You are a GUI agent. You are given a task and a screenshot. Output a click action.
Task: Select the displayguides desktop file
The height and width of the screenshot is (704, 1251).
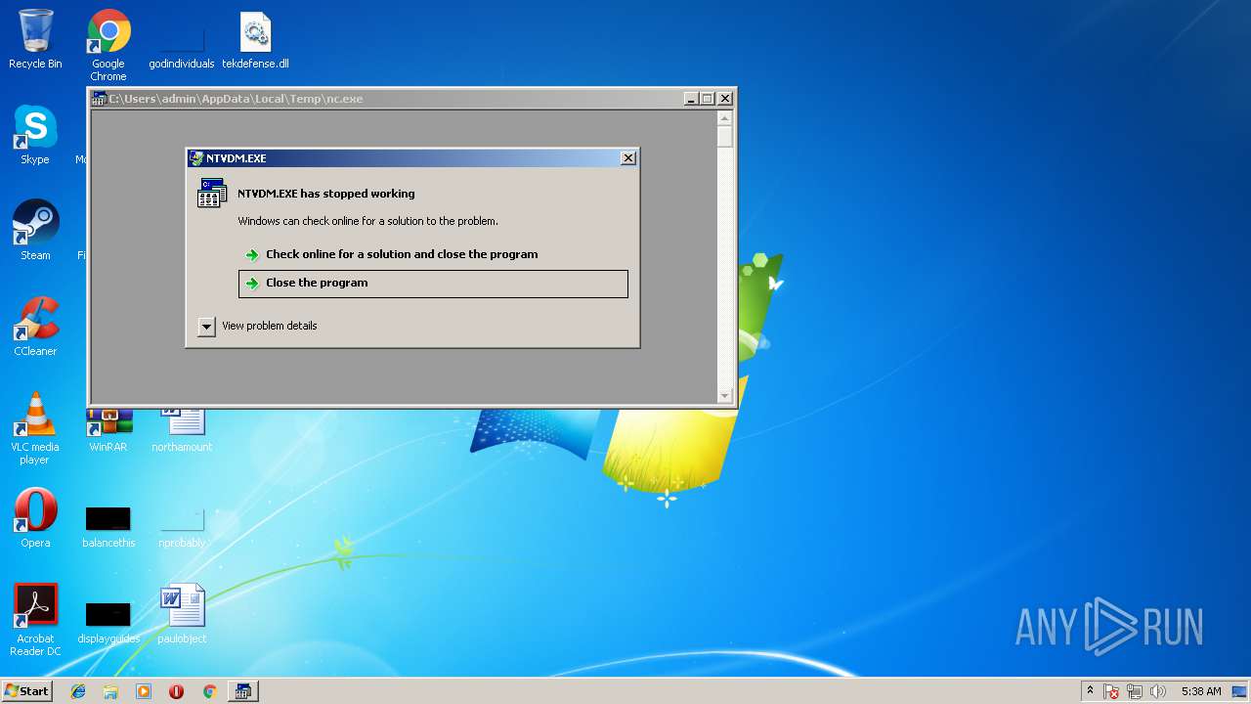coord(108,622)
